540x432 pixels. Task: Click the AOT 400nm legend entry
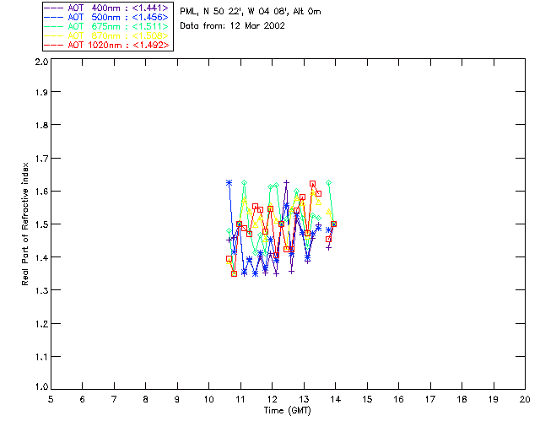pyautogui.click(x=106, y=8)
